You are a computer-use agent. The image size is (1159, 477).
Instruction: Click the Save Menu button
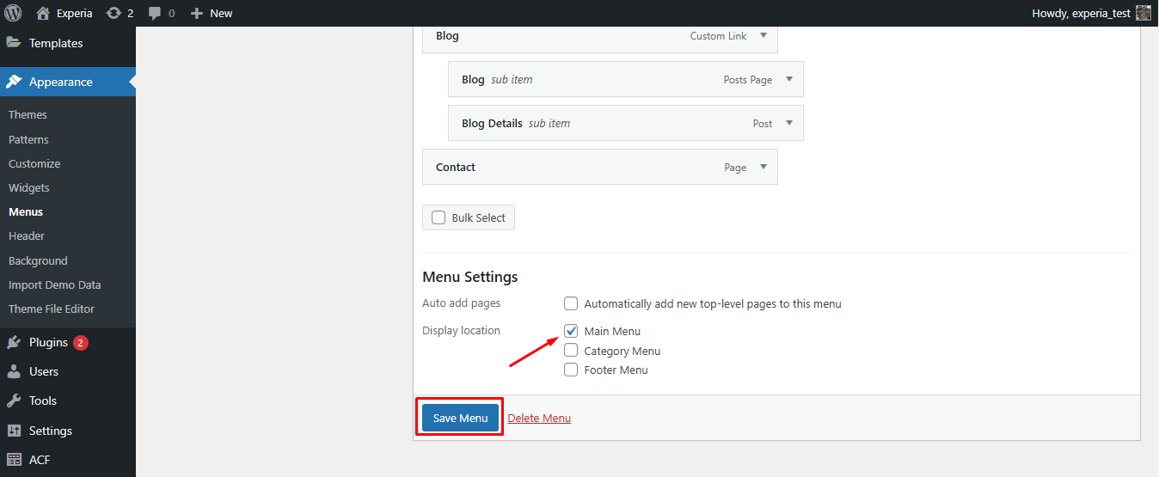coord(460,418)
